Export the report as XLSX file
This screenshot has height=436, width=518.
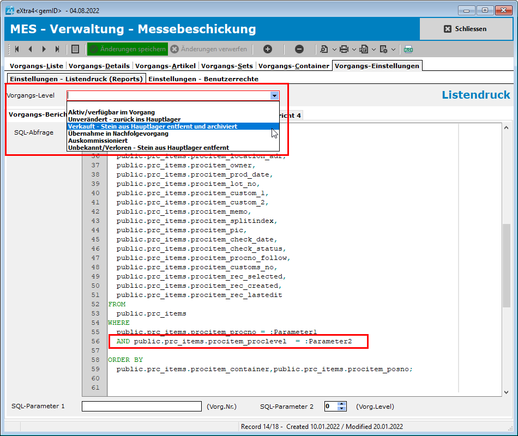408,49
